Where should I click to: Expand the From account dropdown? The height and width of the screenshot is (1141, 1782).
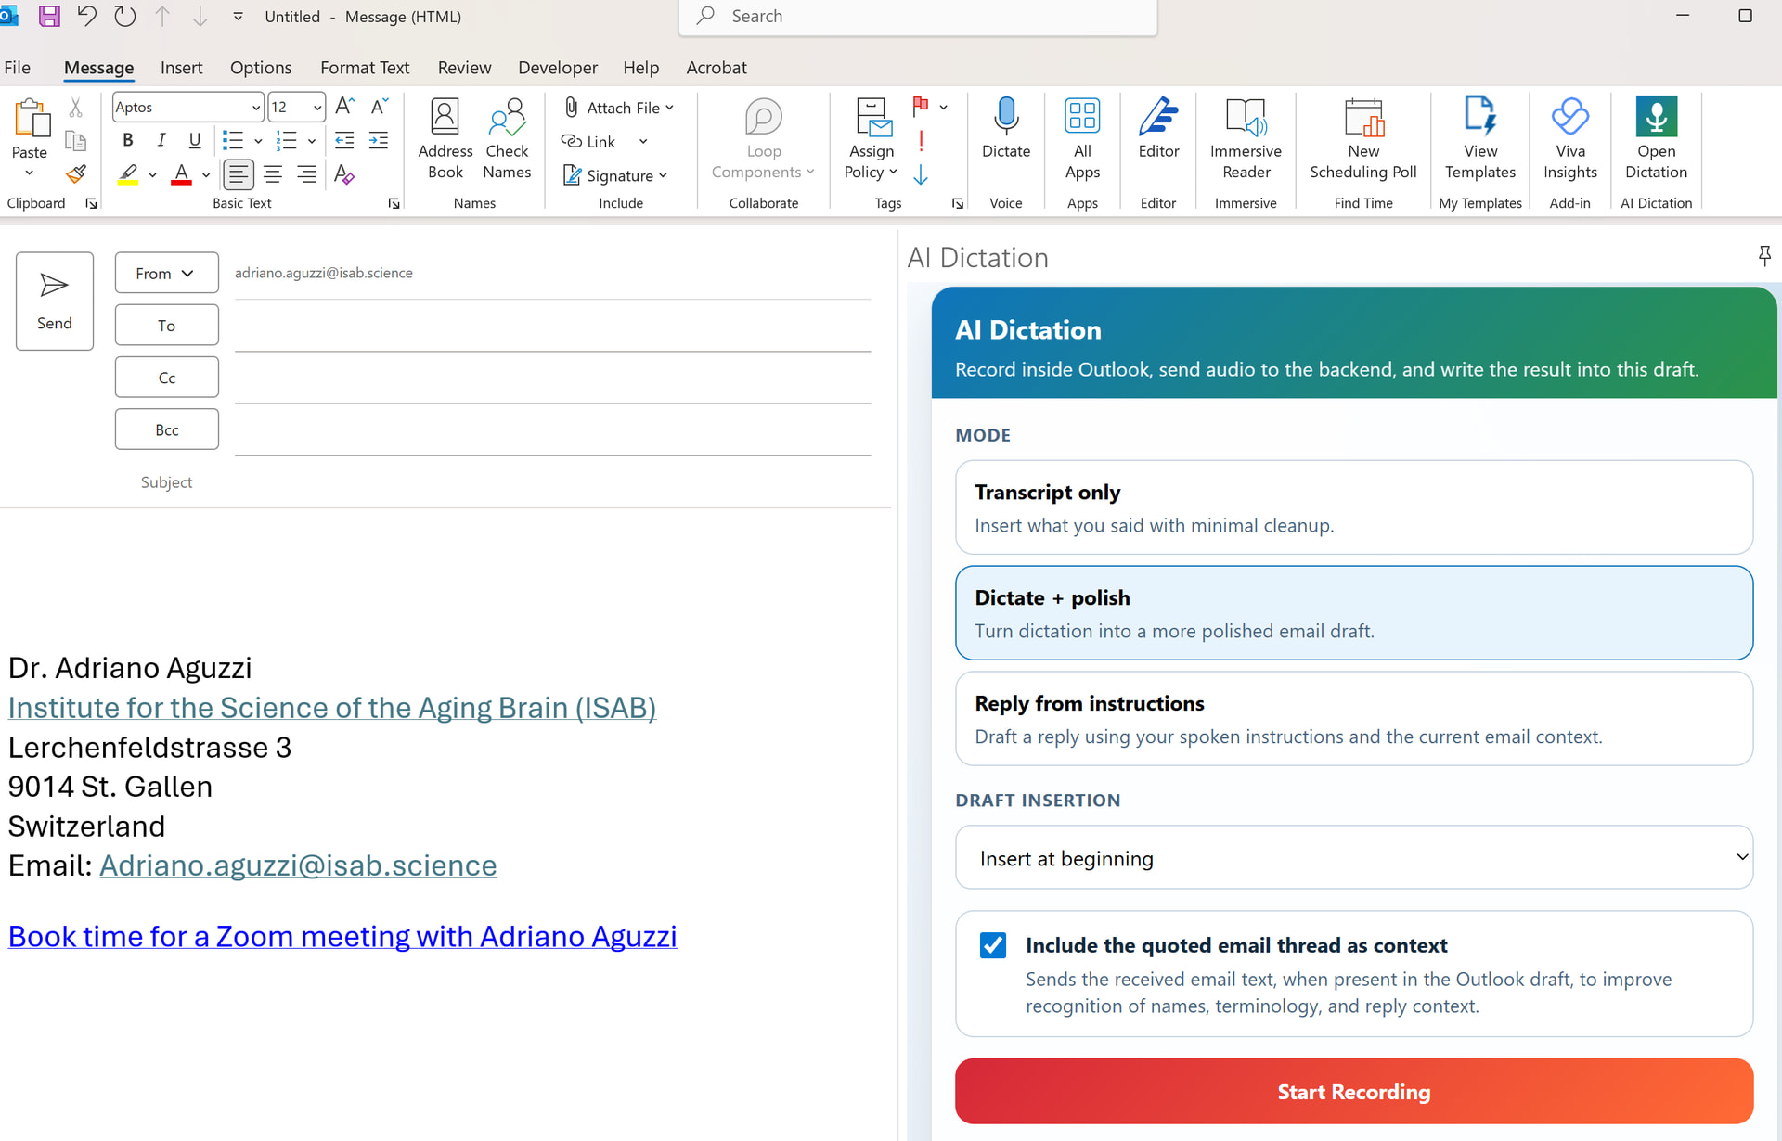166,273
